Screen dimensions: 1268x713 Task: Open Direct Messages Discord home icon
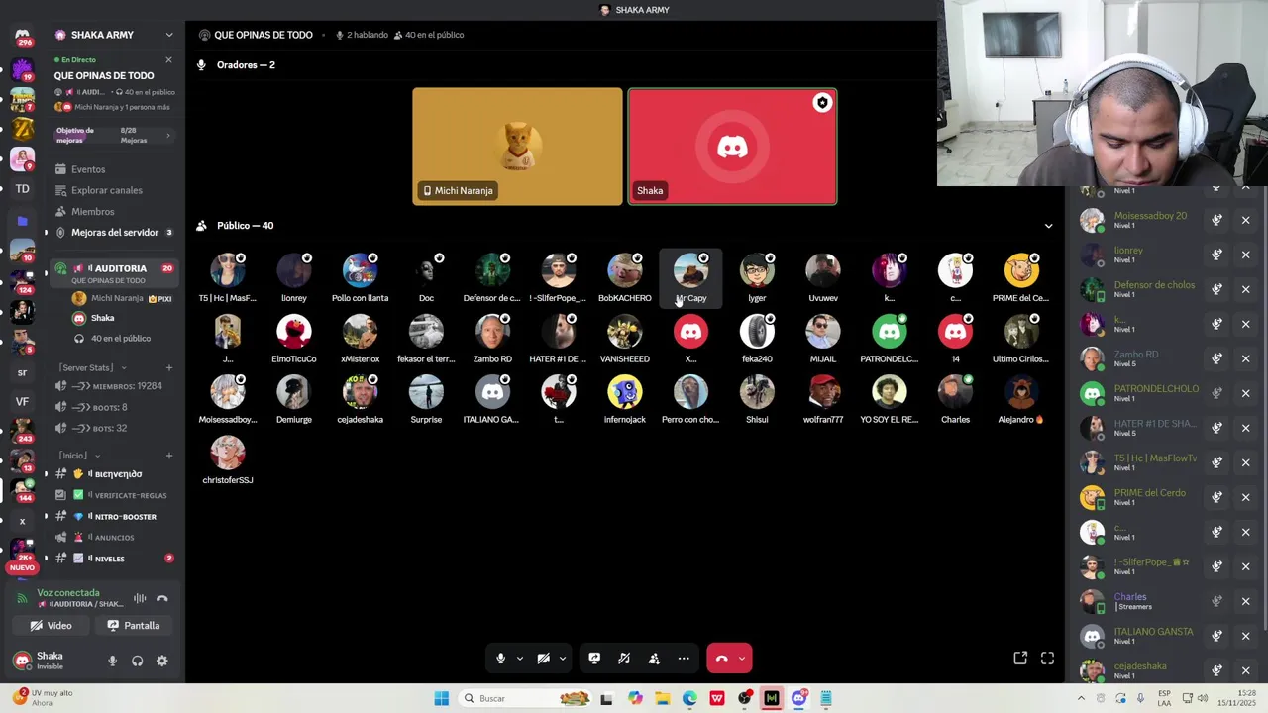click(22, 36)
